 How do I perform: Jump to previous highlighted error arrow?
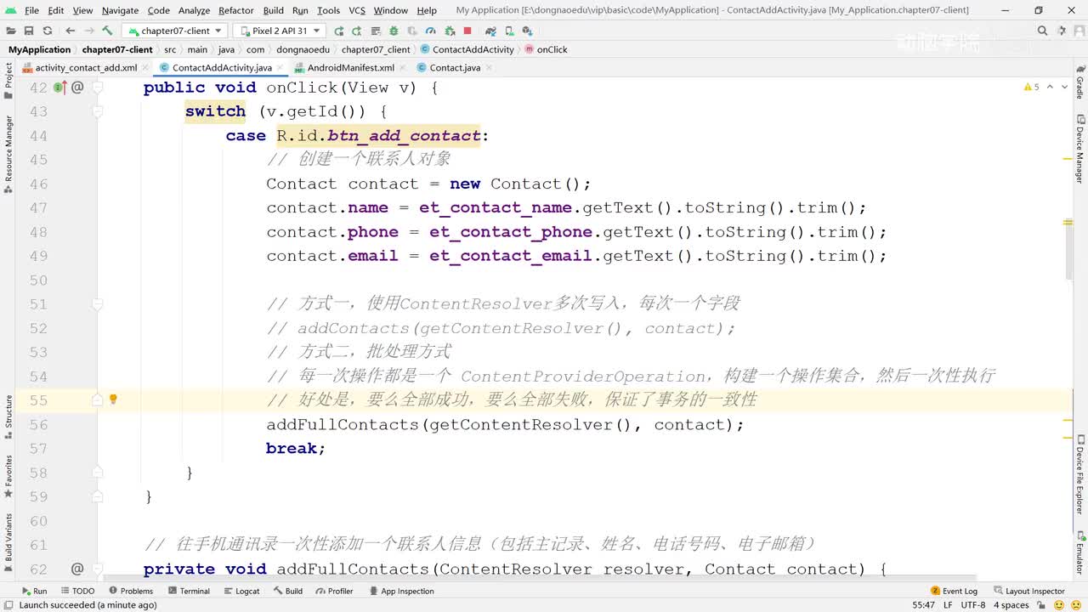pyautogui.click(x=1051, y=87)
